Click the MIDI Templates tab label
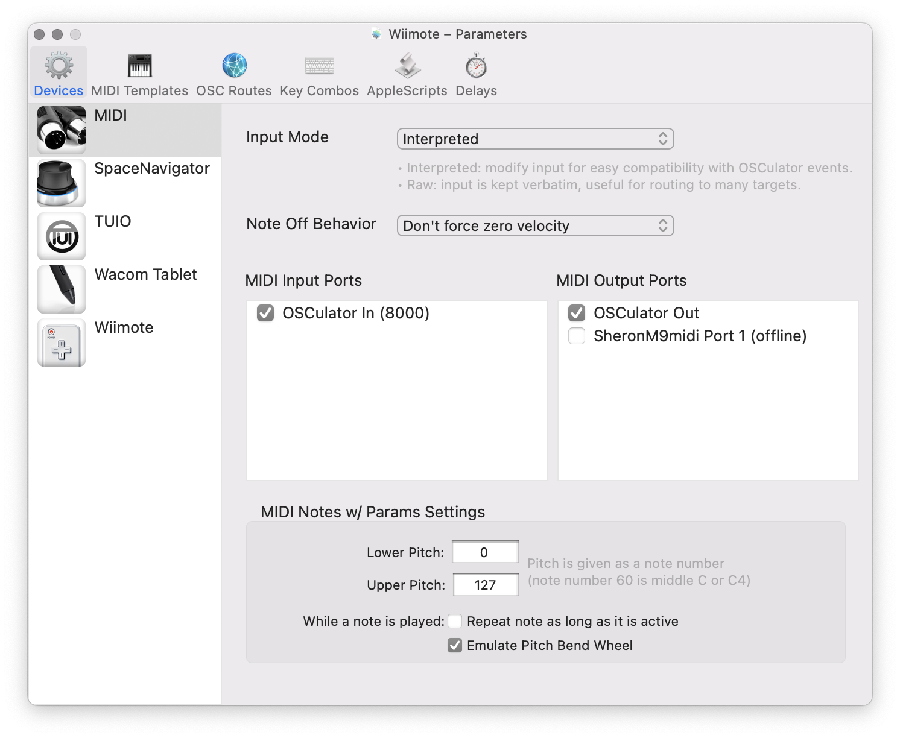 pos(140,90)
